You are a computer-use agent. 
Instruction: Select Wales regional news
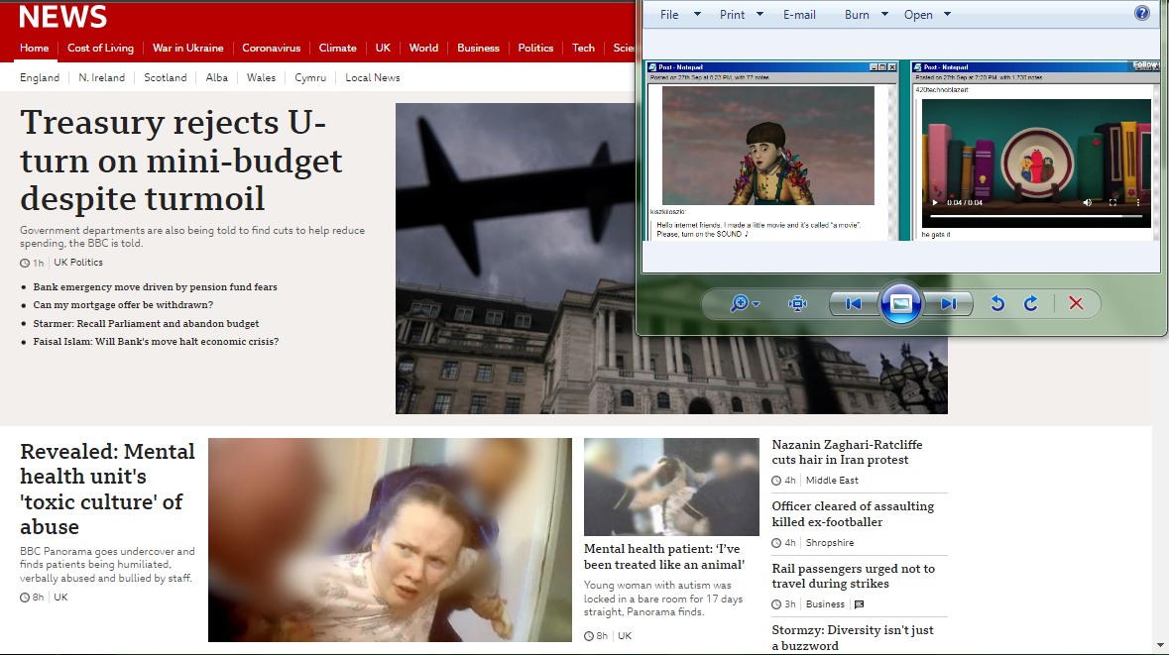coord(261,77)
